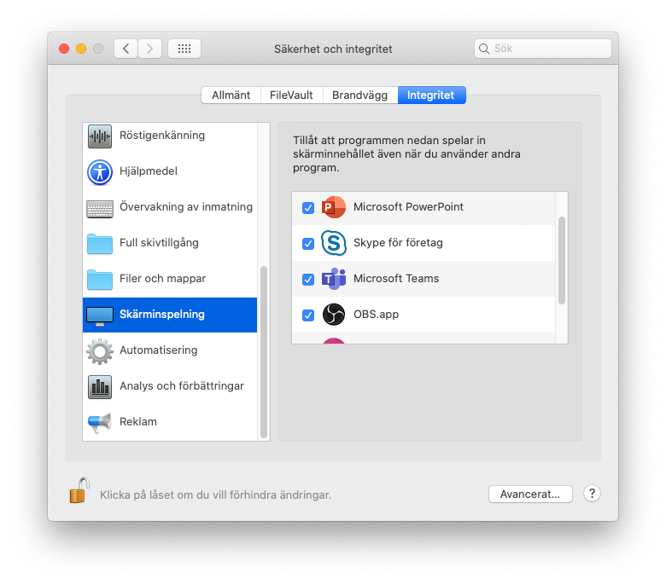Click the Röstigenkänning waveform icon
Screen dimensions: 666x584
pos(100,136)
